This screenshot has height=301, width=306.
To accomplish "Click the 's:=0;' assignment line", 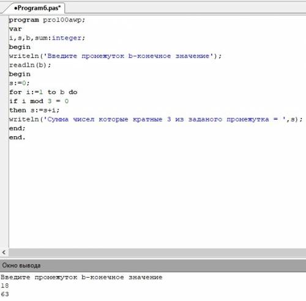I will tap(20, 83).
